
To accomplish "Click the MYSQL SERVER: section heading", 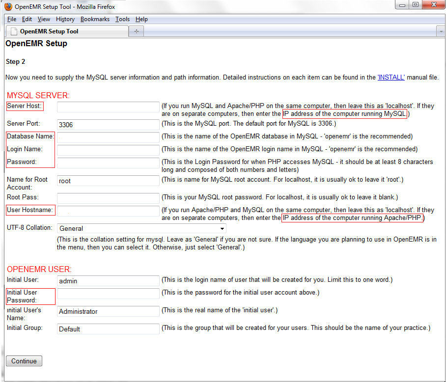I will click(38, 95).
